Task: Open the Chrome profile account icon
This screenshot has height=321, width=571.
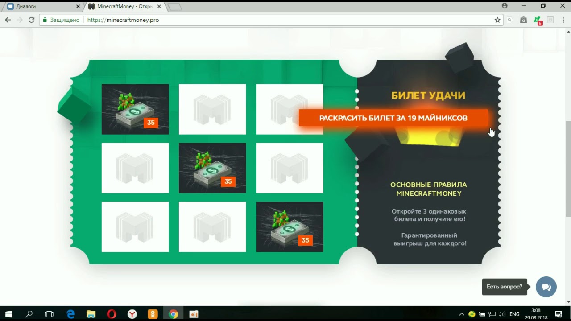Action: (x=505, y=6)
